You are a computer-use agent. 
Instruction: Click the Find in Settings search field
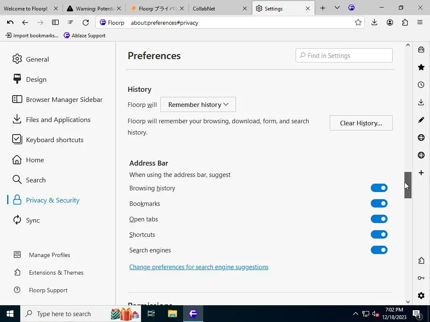click(344, 55)
